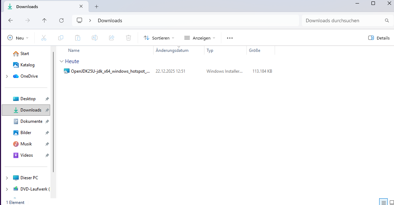Viewport: 394px width, 205px height.
Task: Click the Share icon in toolbar
Action: tap(112, 38)
